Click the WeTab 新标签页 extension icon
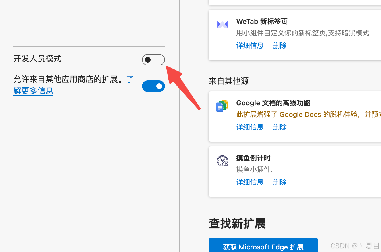The width and height of the screenshot is (381, 252). click(x=222, y=24)
